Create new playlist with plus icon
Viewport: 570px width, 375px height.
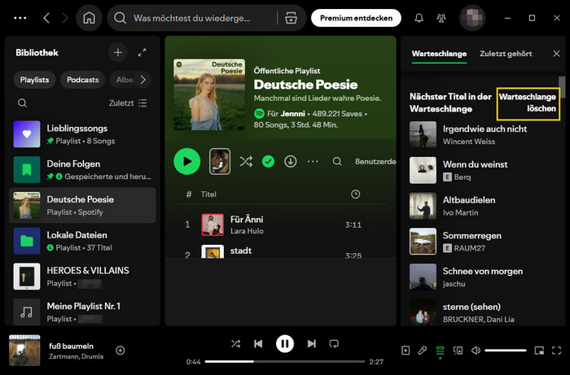pos(118,53)
